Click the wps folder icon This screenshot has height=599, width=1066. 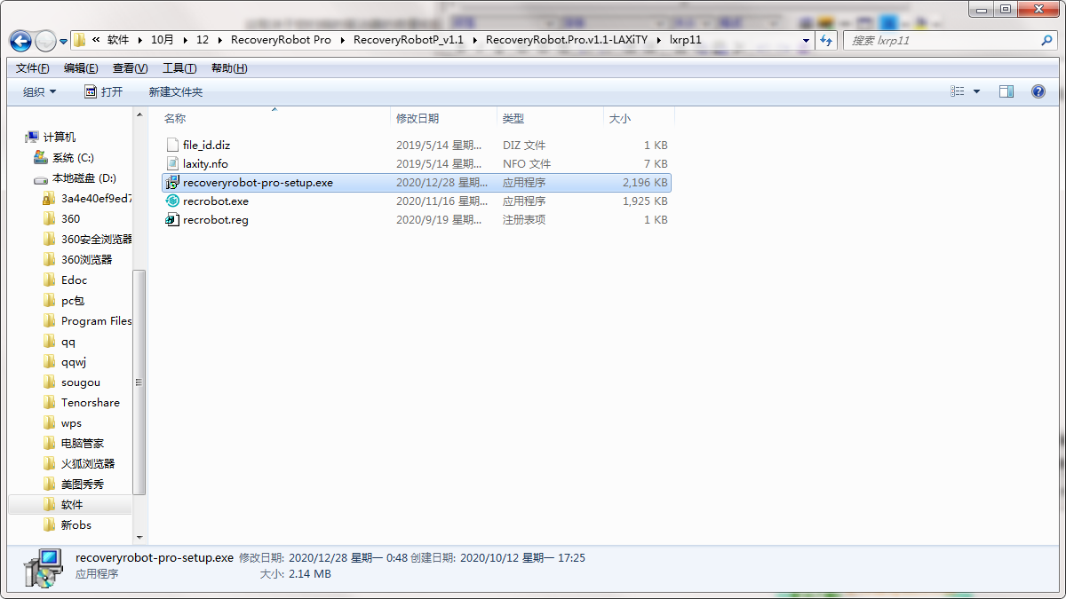point(50,422)
